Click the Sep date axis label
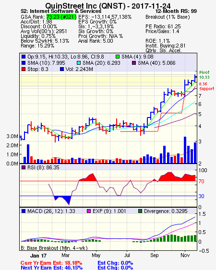216x270 pixels. coord(154,255)
